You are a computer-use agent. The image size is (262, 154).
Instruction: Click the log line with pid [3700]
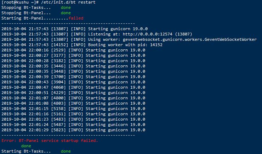click(x=73, y=77)
